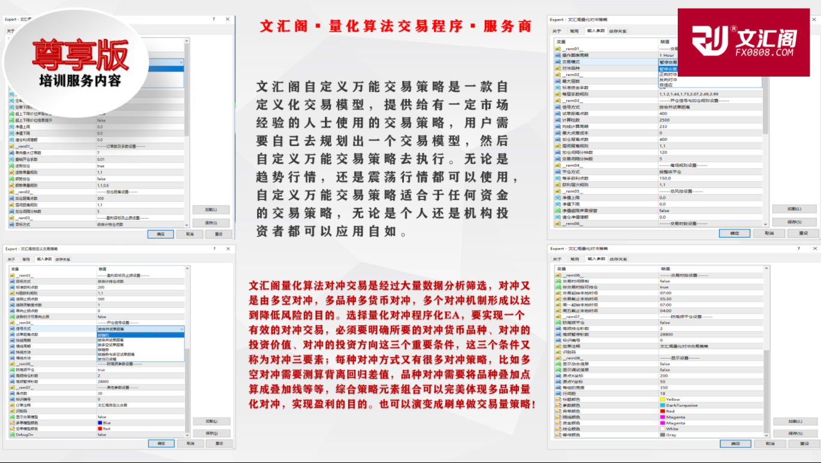Click the icon beside 对冲品种 row
The image size is (821, 463).
559,68
